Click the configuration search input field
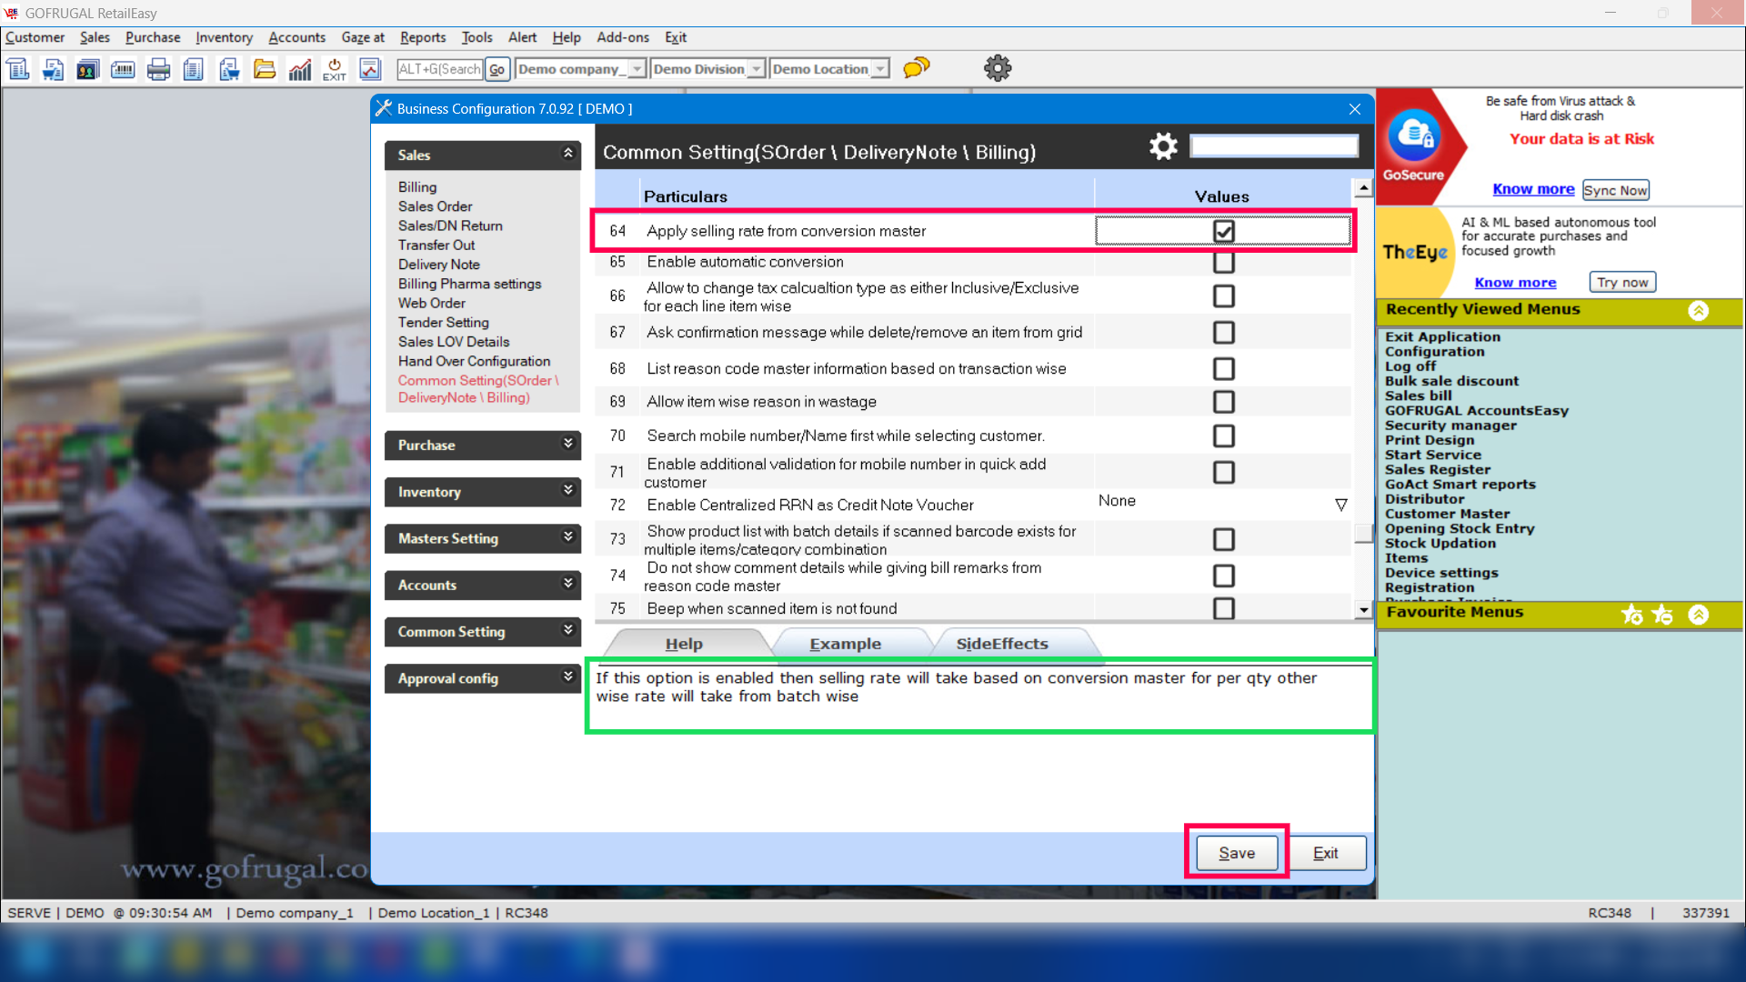 [1273, 146]
